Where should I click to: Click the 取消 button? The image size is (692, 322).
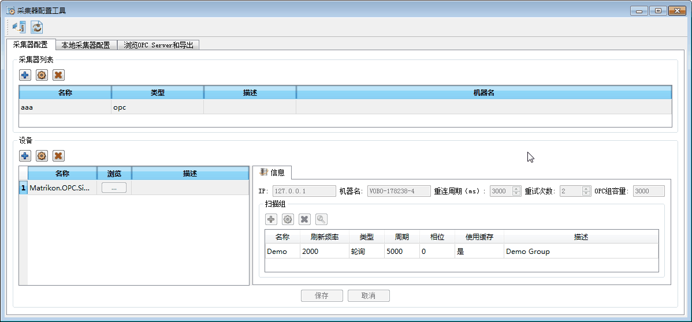coord(369,296)
